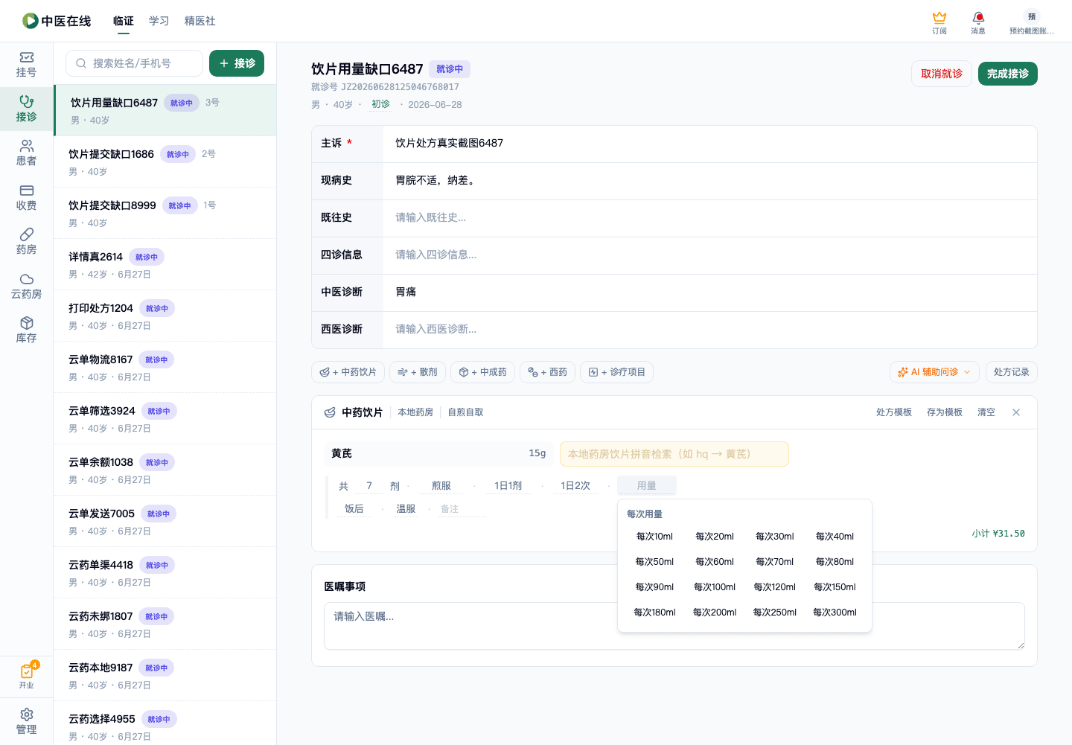Open the 煎服 usage dropdown

coord(441,486)
